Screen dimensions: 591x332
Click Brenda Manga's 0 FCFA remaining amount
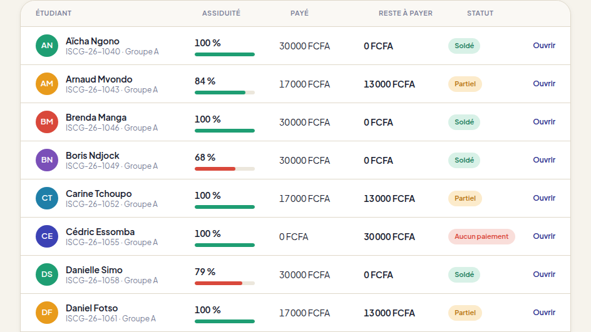click(x=378, y=123)
